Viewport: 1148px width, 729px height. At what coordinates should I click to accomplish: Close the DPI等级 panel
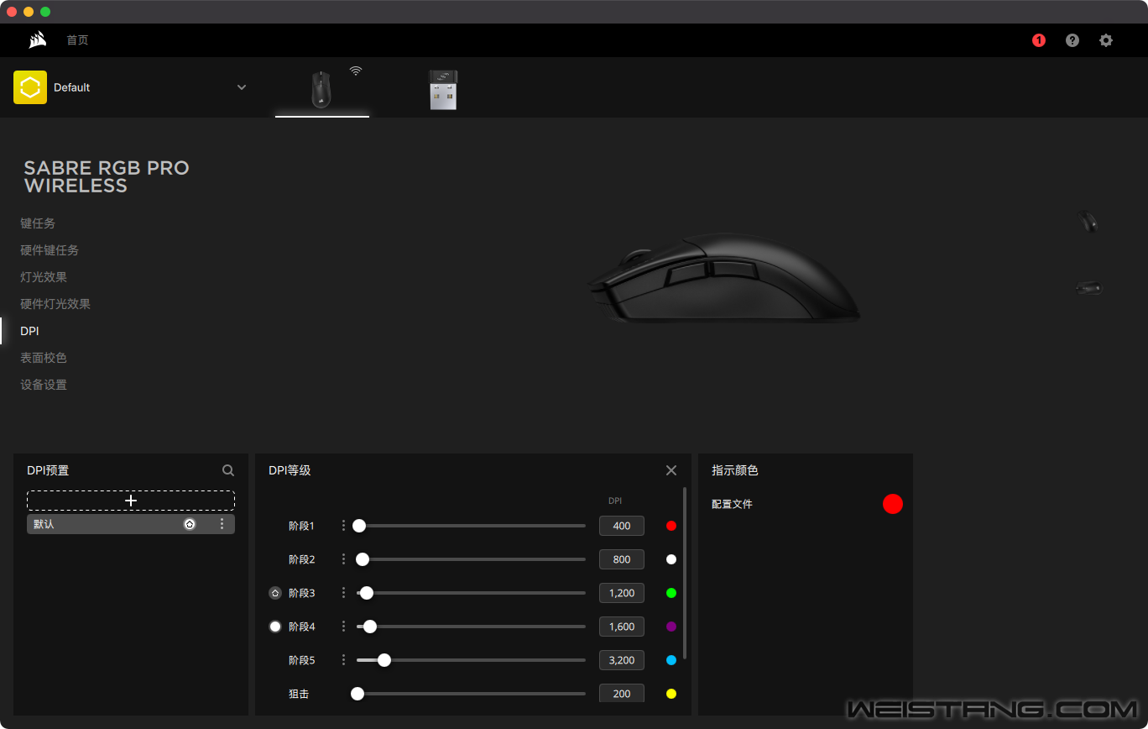click(671, 470)
